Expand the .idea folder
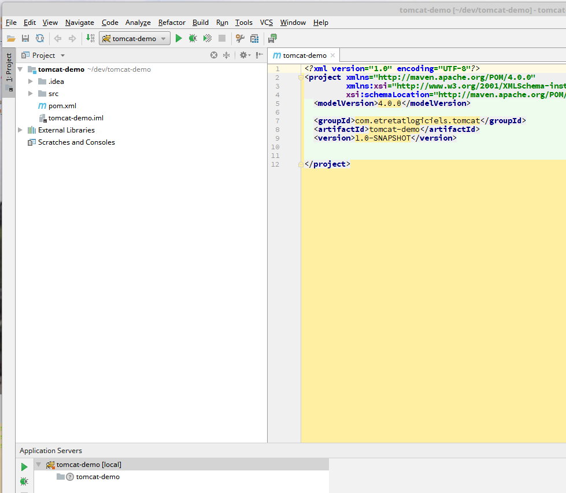The image size is (566, 493). coord(30,81)
